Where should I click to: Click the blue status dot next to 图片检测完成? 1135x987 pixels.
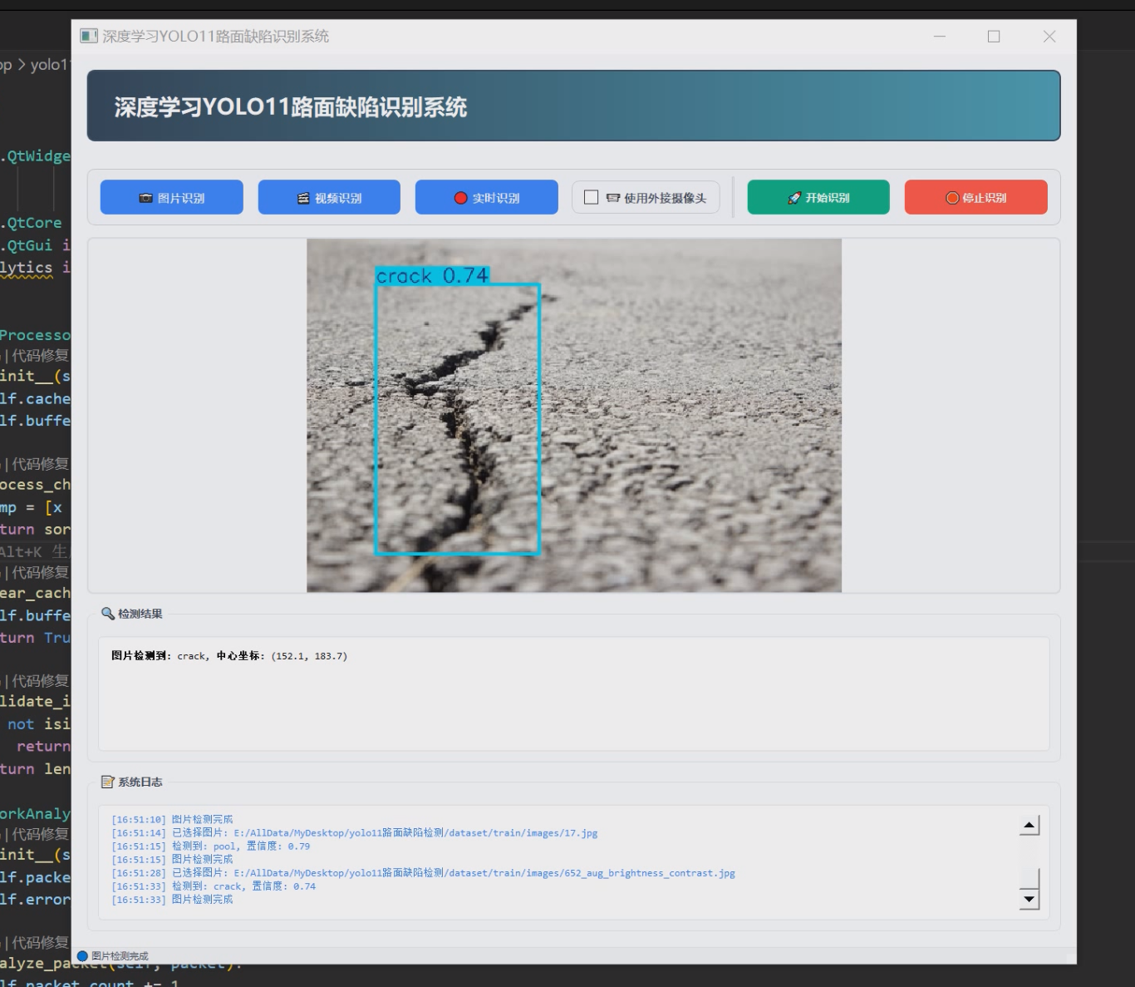pos(81,955)
